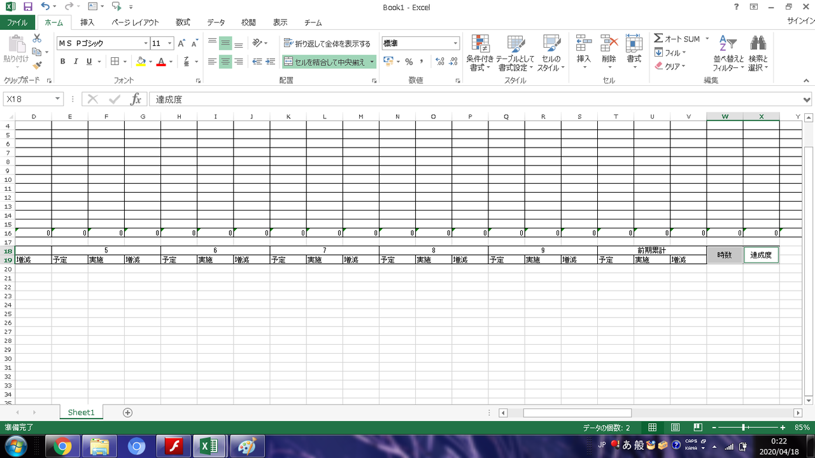Open the Clear (クリア) dropdown
The image size is (815, 458).
670,66
